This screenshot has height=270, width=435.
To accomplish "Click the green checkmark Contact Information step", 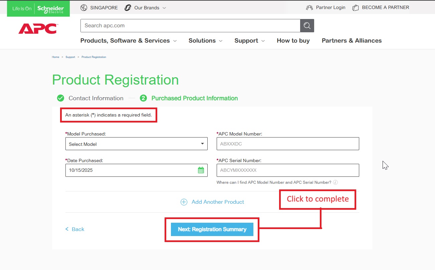I will pyautogui.click(x=60, y=98).
